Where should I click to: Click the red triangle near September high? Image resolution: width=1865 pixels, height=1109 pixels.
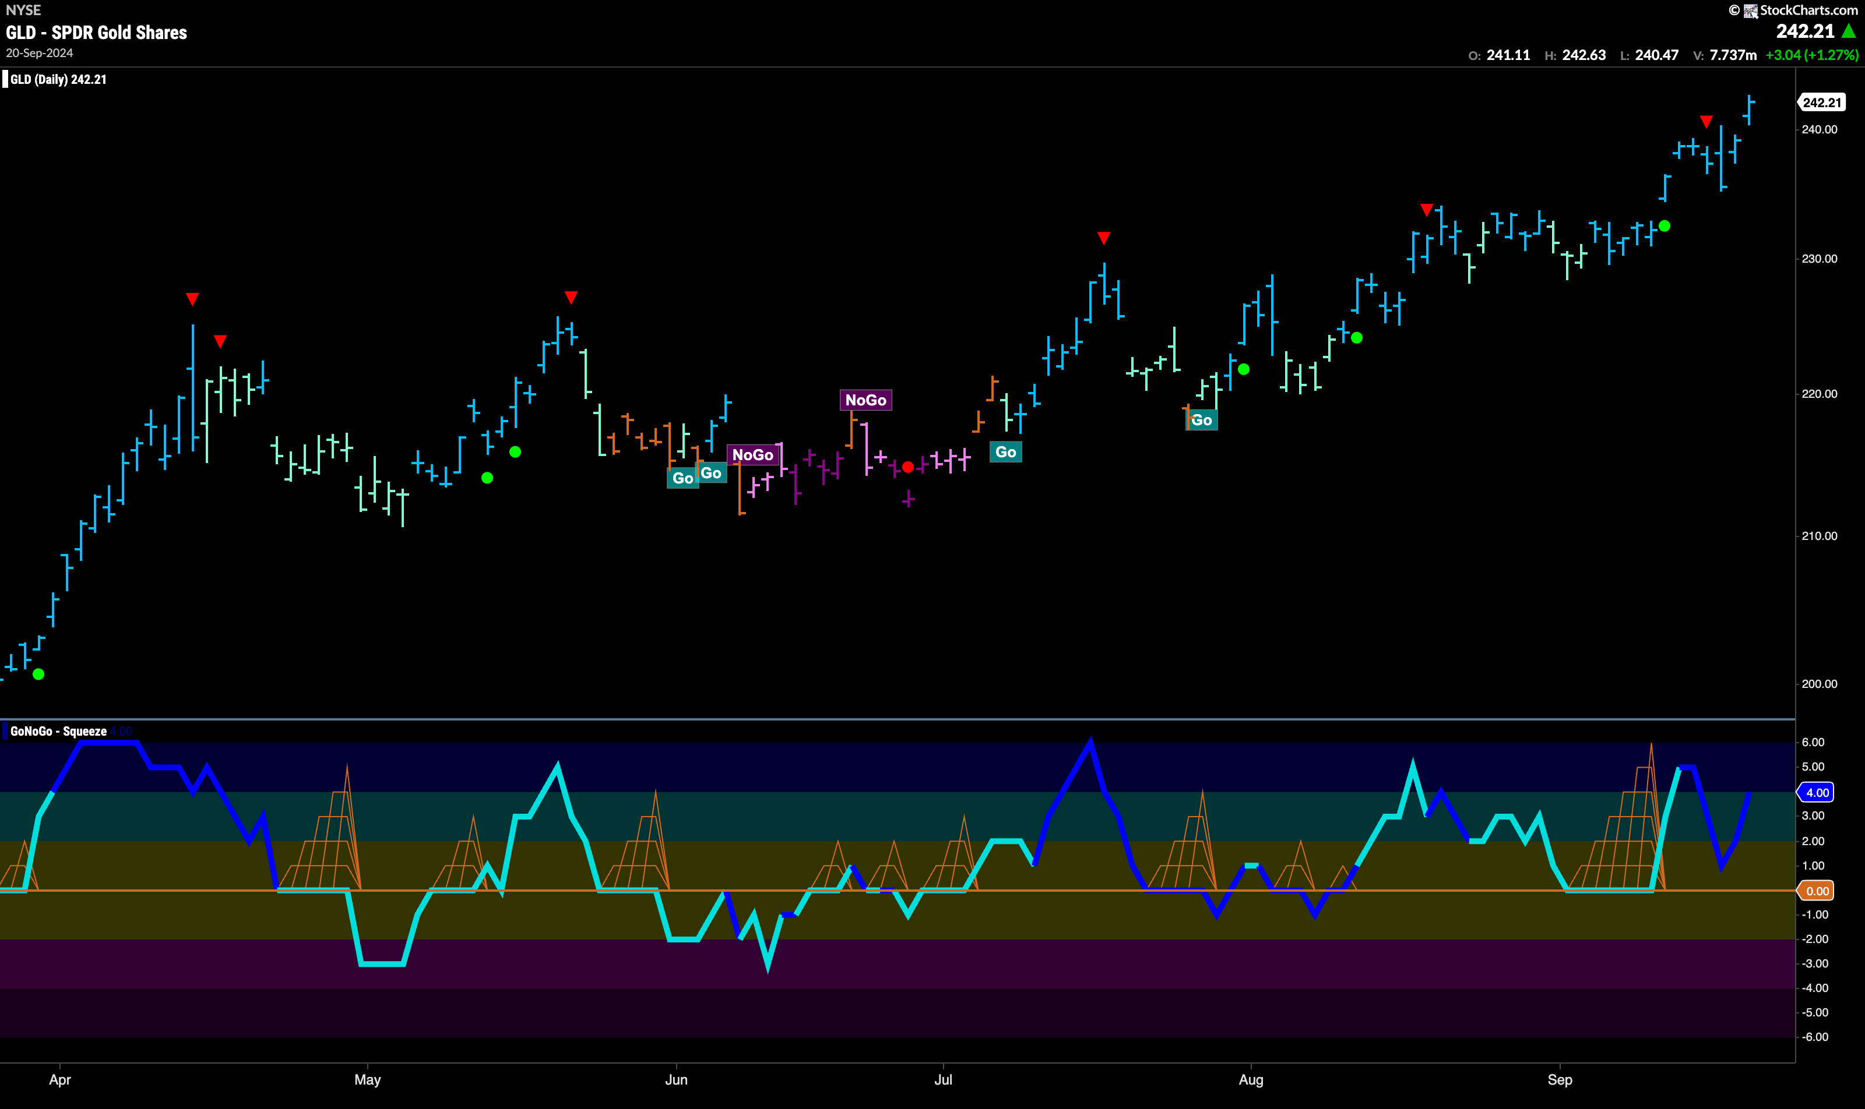tap(1706, 122)
